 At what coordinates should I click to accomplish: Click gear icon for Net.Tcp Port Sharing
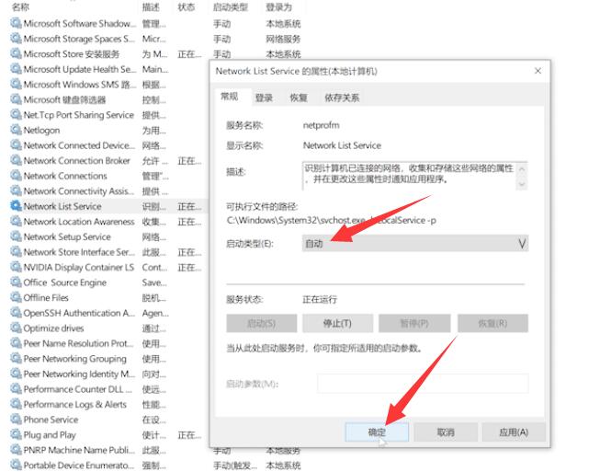click(16, 115)
